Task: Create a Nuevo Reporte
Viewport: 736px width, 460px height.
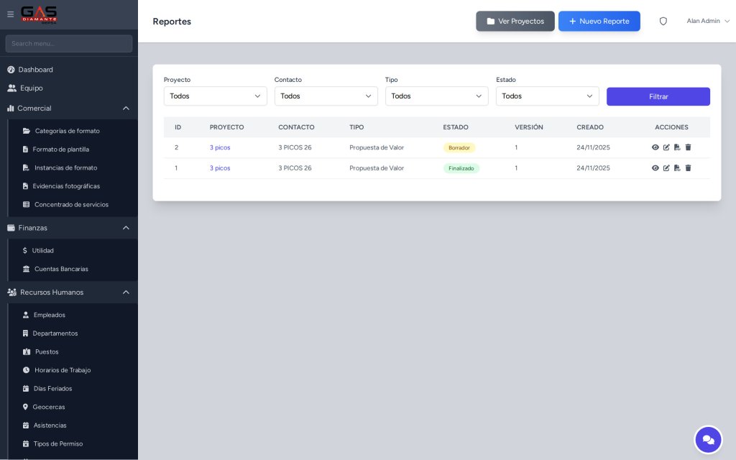Action: 599,21
